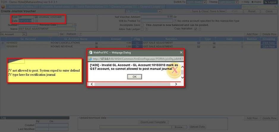Click Date column icon in ROOMS REVENUE row
This screenshot has height=132, width=279.
click(242, 47)
